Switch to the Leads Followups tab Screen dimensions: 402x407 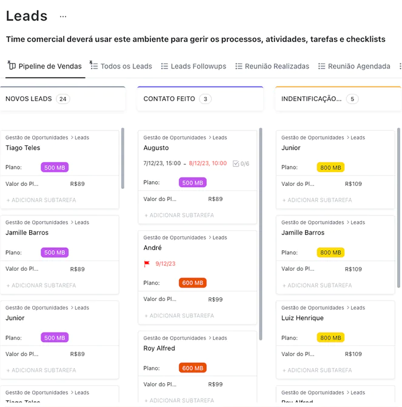pyautogui.click(x=198, y=67)
